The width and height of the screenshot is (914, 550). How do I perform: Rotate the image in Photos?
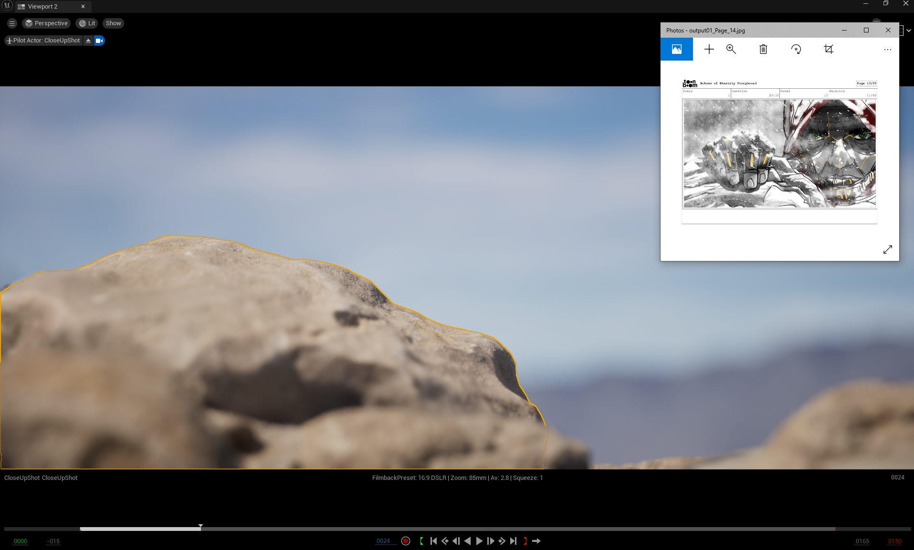[x=796, y=49]
